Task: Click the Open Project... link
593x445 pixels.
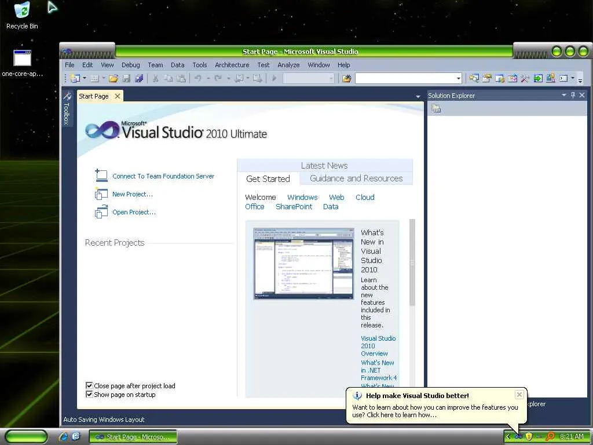Action: pos(134,212)
